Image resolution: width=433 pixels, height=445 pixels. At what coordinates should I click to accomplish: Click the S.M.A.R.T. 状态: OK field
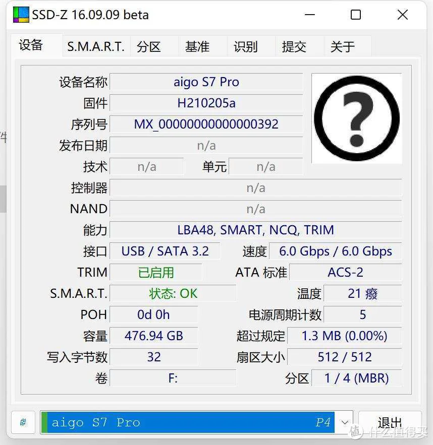[x=173, y=293]
